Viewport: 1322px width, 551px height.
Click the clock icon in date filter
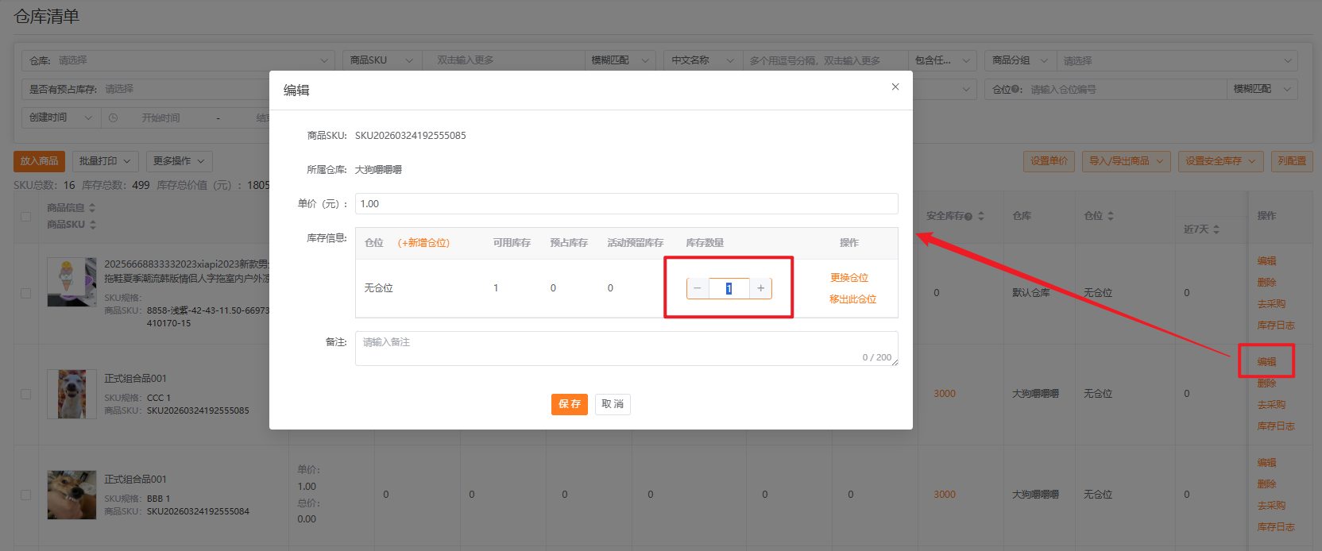(x=113, y=118)
